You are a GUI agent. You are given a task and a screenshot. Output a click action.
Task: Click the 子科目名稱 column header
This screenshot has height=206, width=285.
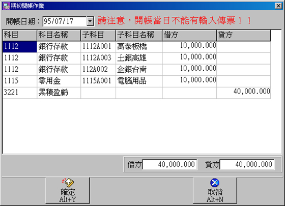tap(139, 35)
